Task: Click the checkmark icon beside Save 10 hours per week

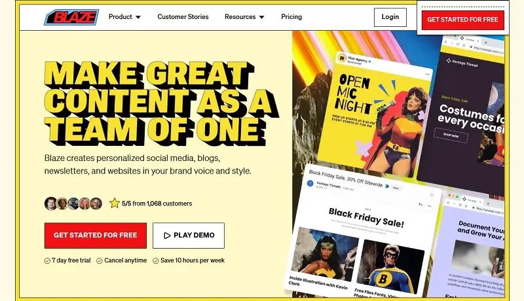Action: 156,260
